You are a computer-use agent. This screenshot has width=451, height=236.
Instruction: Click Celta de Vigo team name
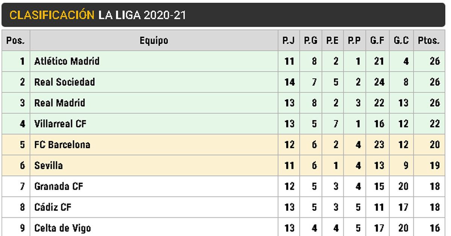tap(62, 228)
